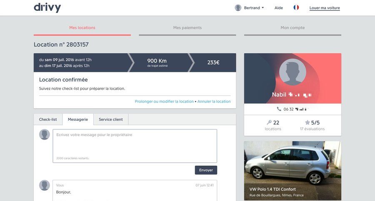Click Annuler la location link
The height and width of the screenshot is (201, 375).
[214, 101]
